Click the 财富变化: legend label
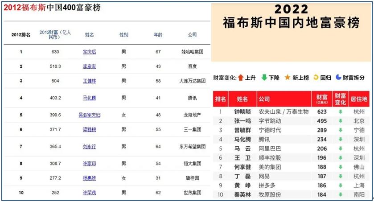 pos(225,78)
